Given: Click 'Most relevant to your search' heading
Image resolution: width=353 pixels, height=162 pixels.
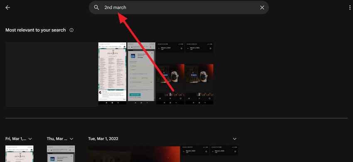Looking at the screenshot, I should 36,30.
